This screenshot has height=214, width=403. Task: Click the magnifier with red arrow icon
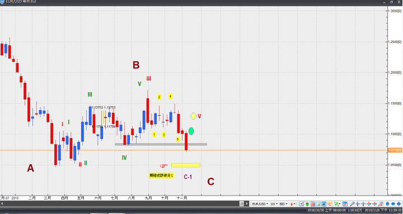pyautogui.click(x=381, y=204)
